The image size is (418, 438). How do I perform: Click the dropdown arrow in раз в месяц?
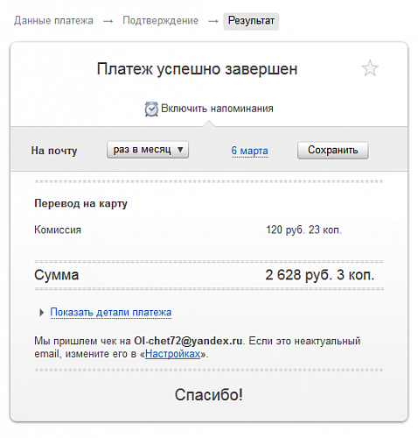180,150
